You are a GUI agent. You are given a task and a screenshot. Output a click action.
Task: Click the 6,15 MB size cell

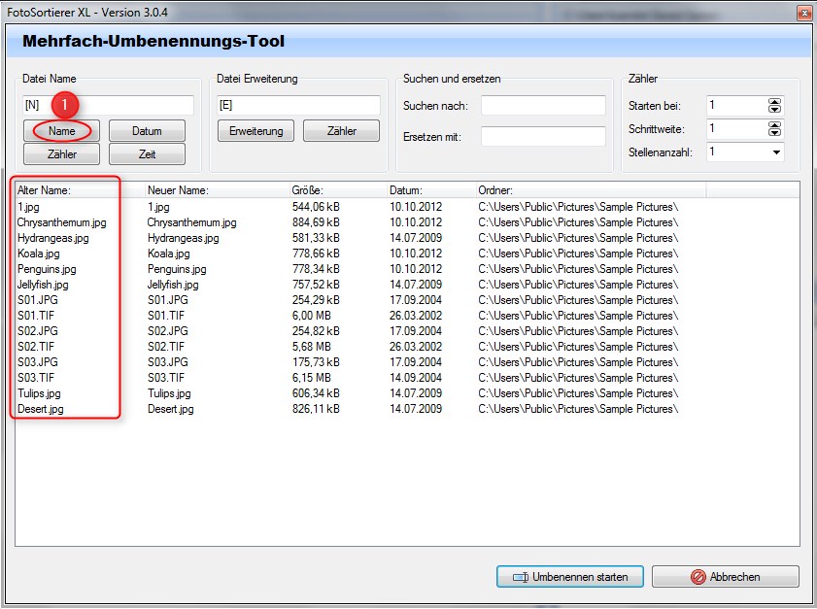312,378
